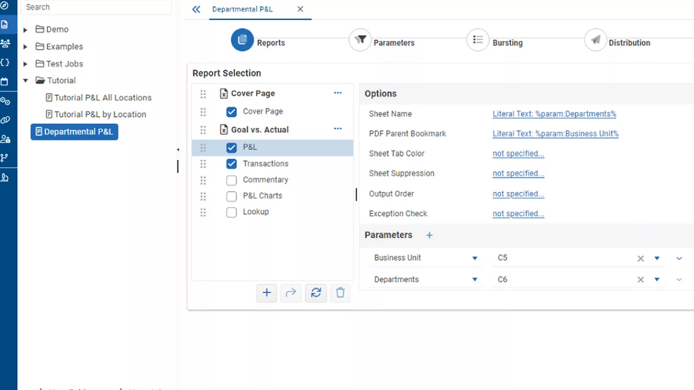This screenshot has height=390, width=694.
Task: Open the Departments parameter dropdown
Action: coord(474,280)
